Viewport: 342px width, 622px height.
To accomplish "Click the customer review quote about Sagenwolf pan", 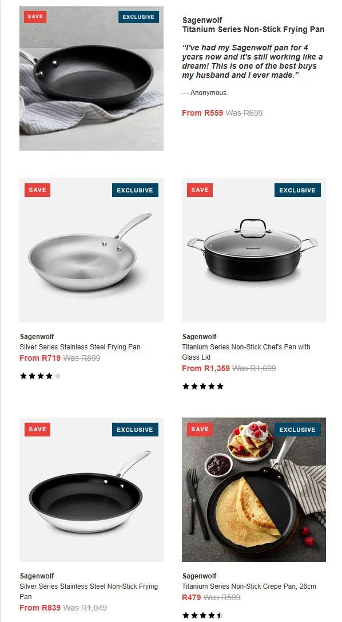I will coord(252,61).
